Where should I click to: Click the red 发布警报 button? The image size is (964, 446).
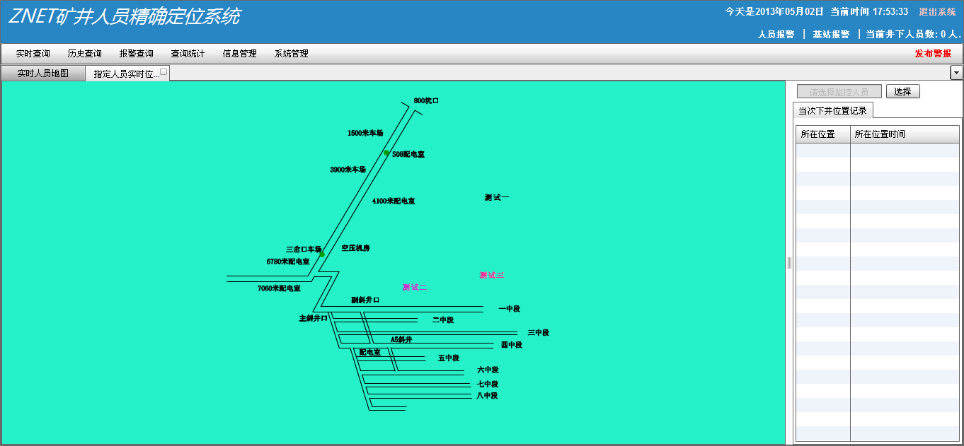tap(933, 54)
